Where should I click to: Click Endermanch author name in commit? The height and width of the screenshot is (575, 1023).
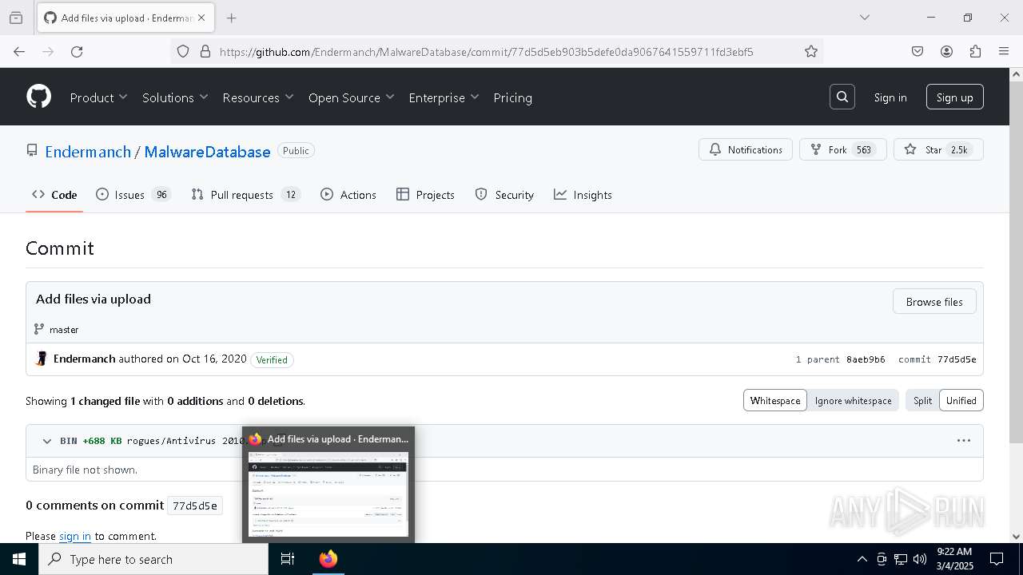[x=84, y=359]
